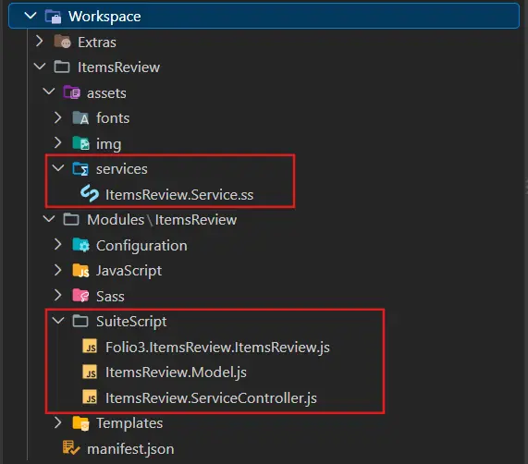
Task: Select the SuiteScript folder name
Action: [131, 322]
